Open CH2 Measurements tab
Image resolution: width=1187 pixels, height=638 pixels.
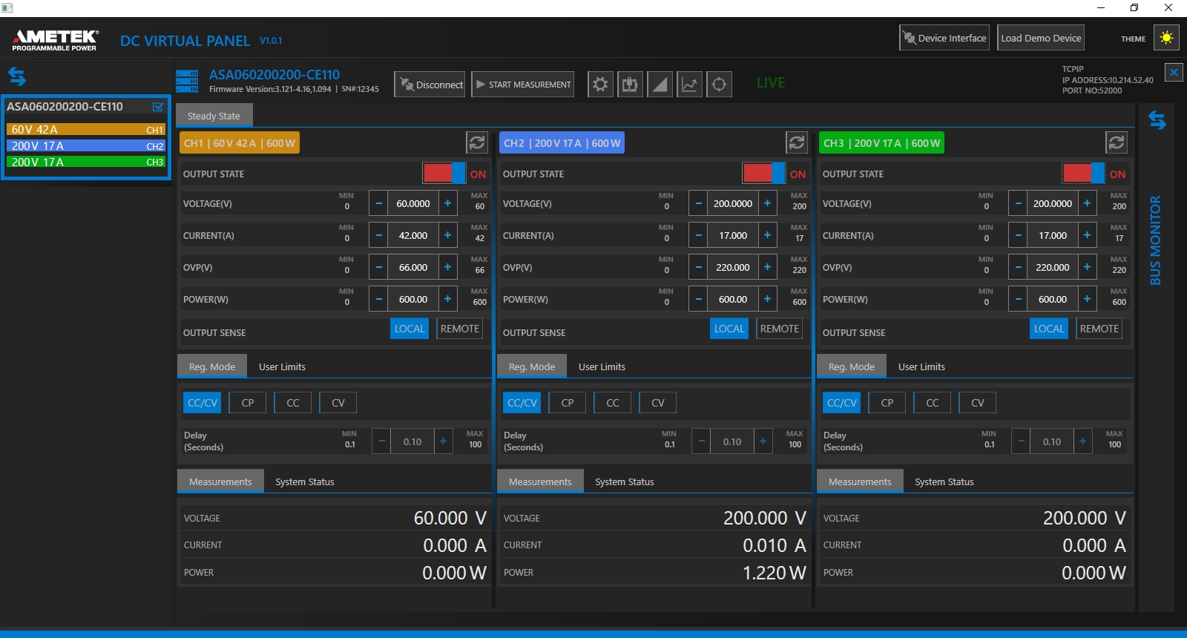click(540, 481)
